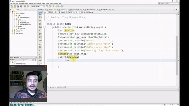Run the project with the green play icon
This screenshot has width=189, height=106.
click(53, 6)
